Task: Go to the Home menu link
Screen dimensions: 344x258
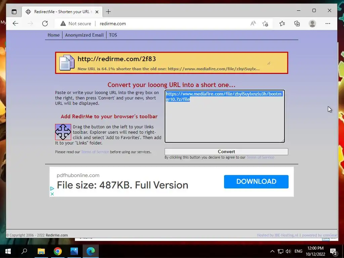Action: click(x=53, y=35)
